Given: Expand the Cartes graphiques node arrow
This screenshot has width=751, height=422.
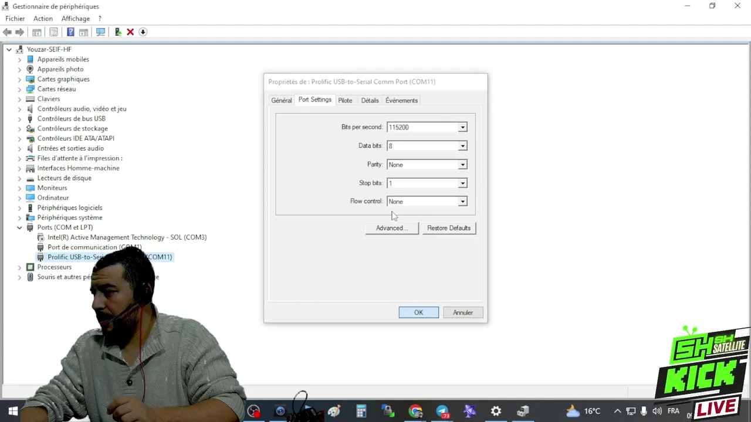Looking at the screenshot, I should [x=19, y=79].
